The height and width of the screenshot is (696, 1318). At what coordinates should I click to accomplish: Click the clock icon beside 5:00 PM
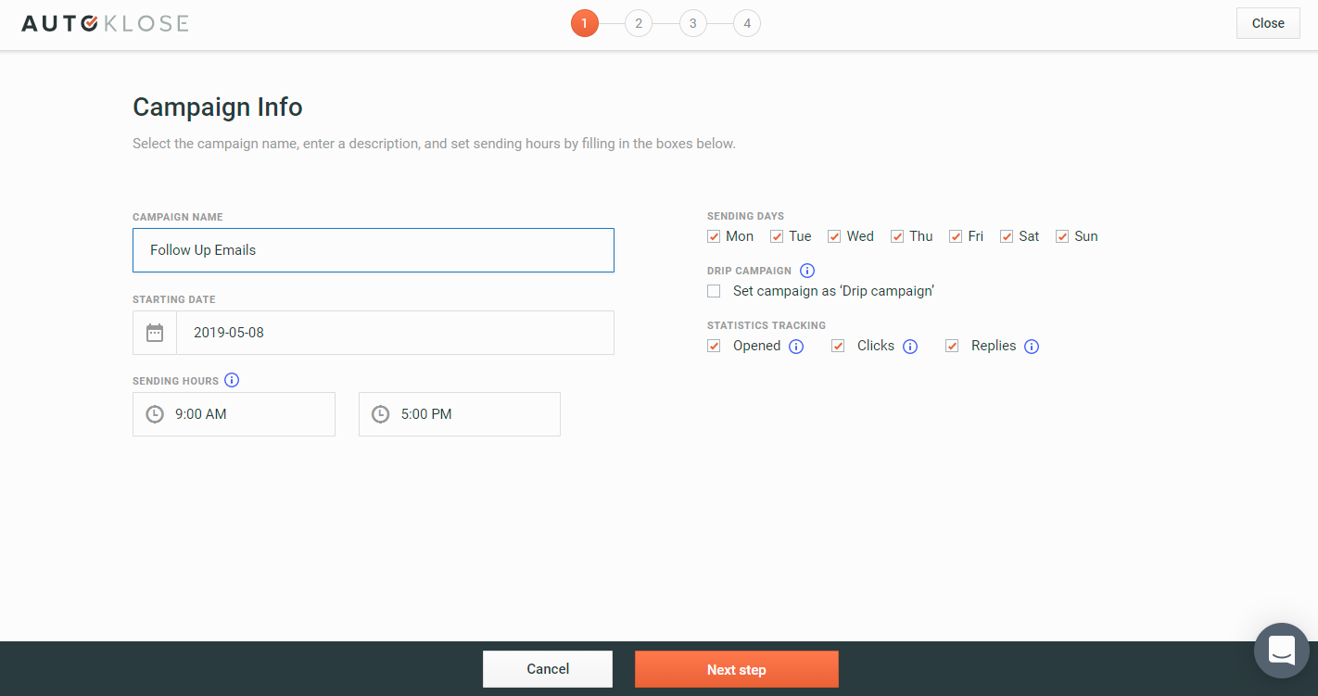coord(380,414)
